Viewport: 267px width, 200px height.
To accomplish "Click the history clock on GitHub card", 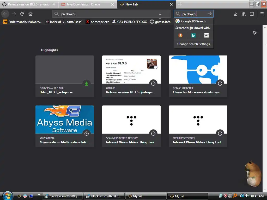I will [x=153, y=84].
